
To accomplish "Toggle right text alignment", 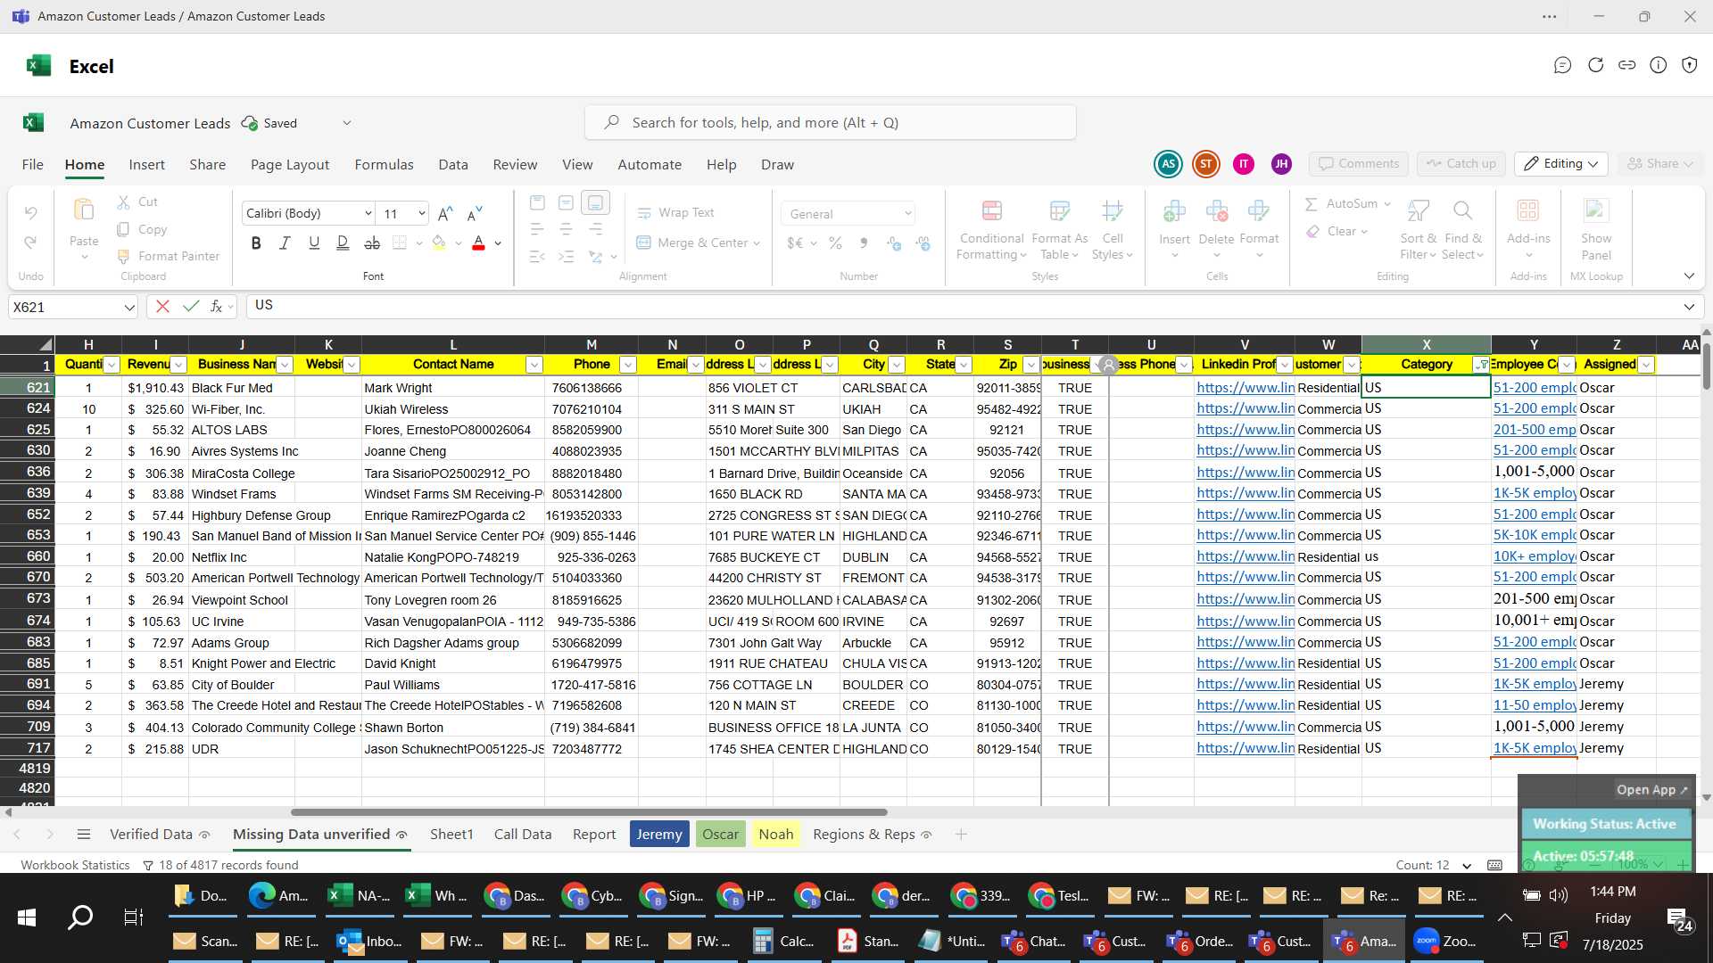I will click(595, 230).
